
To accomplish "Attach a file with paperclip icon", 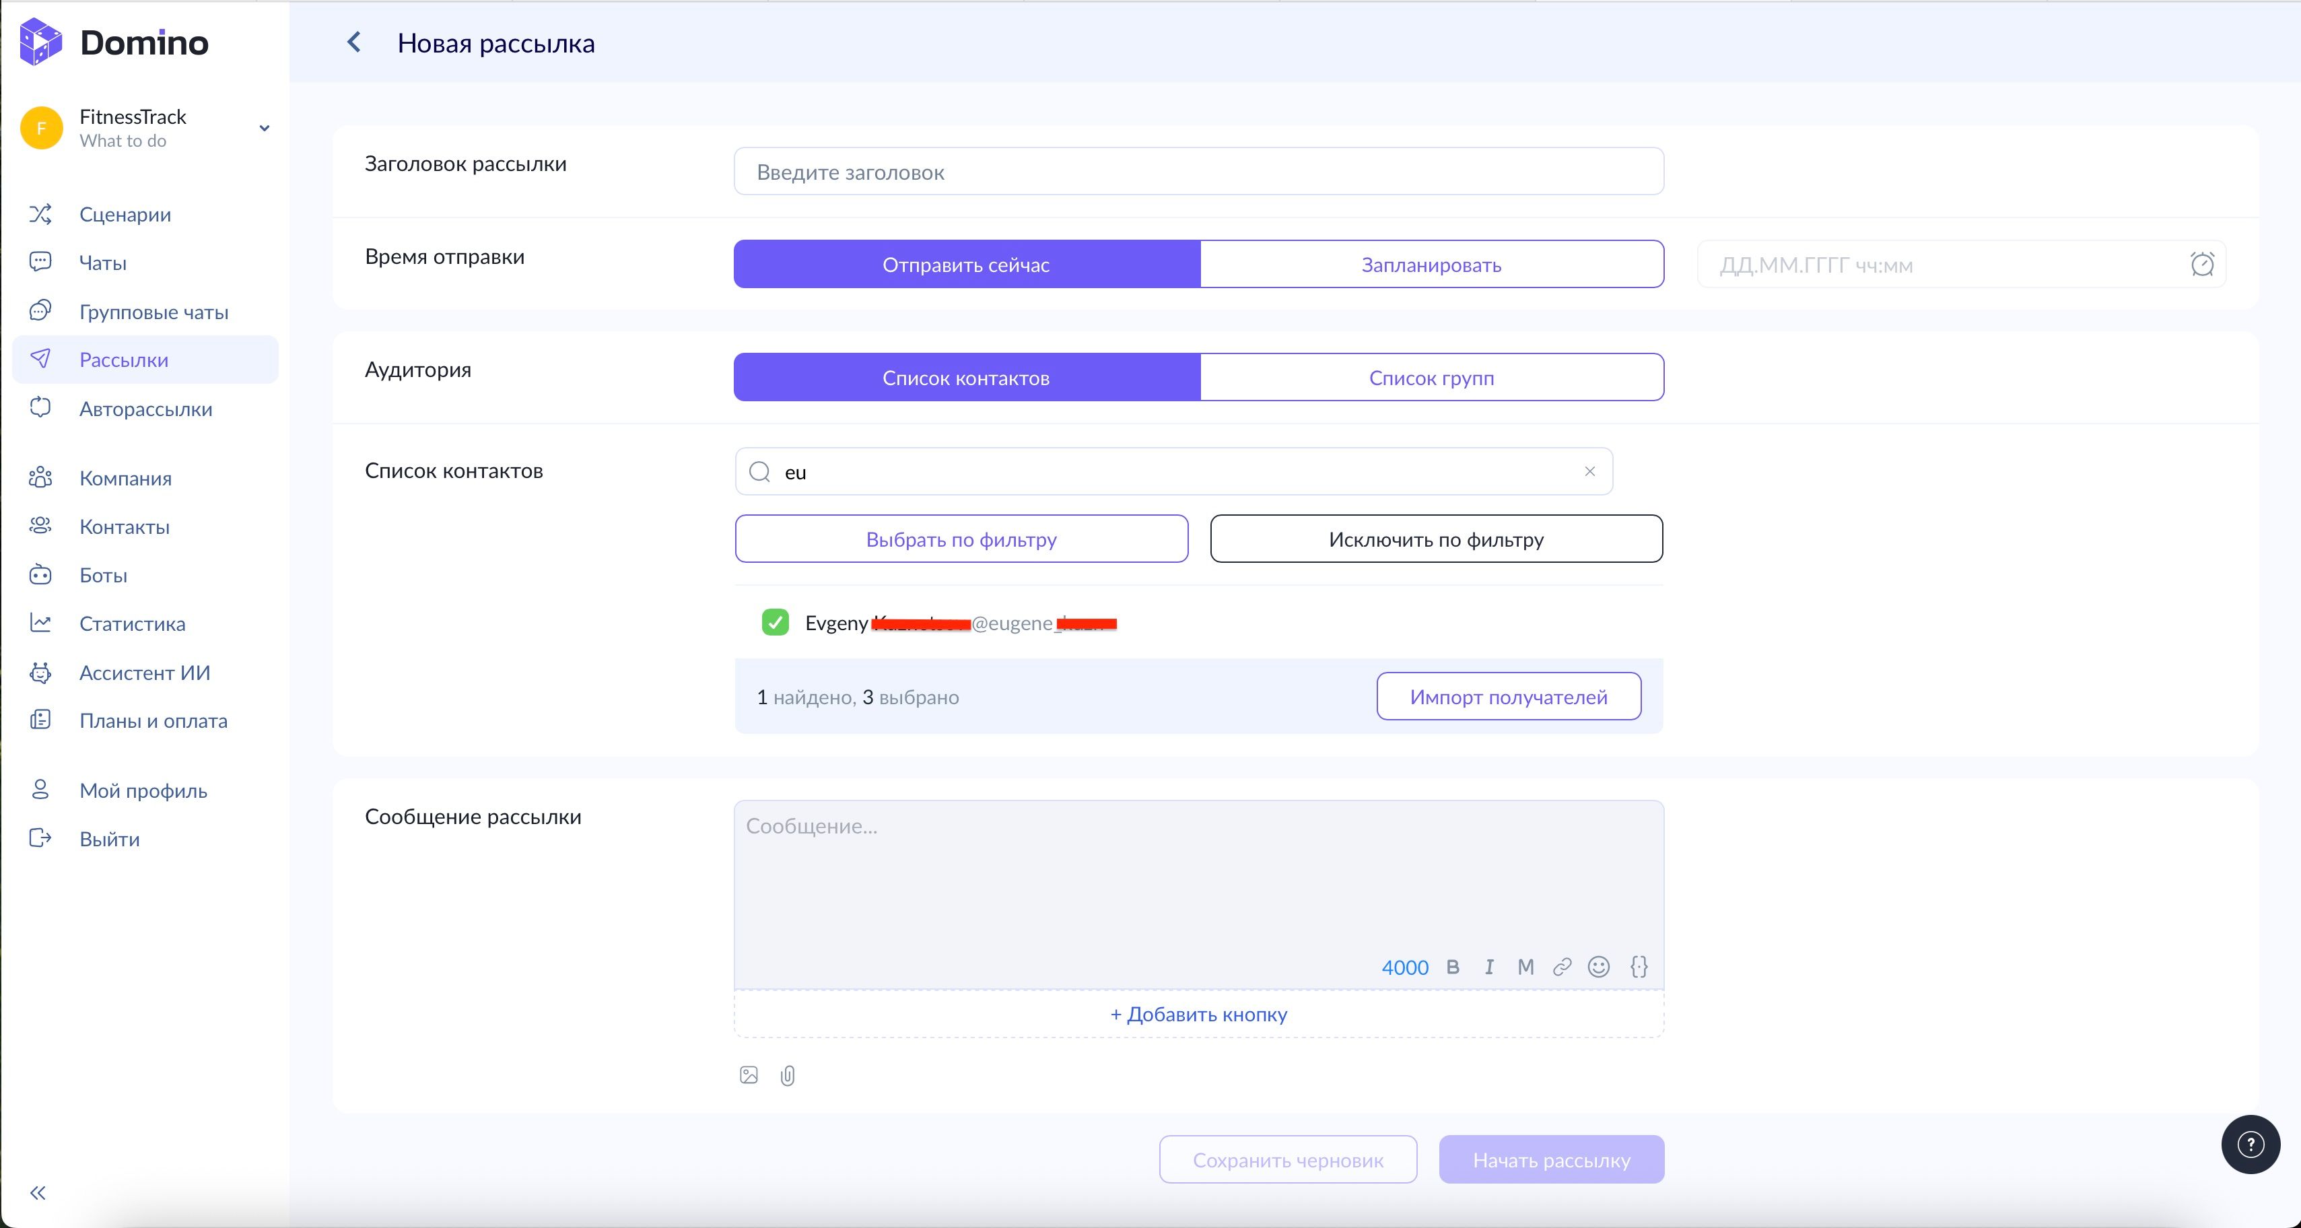I will [787, 1075].
